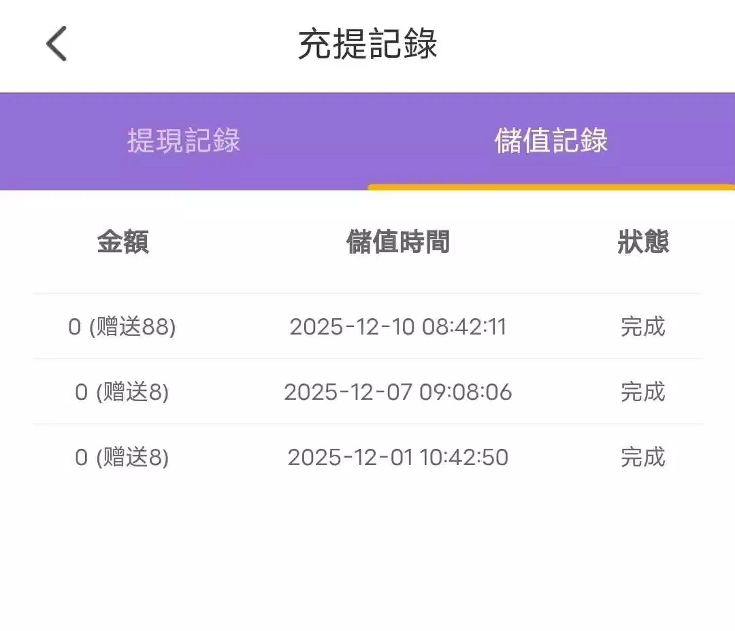
Task: Tap the back arrow icon
Action: [57, 44]
